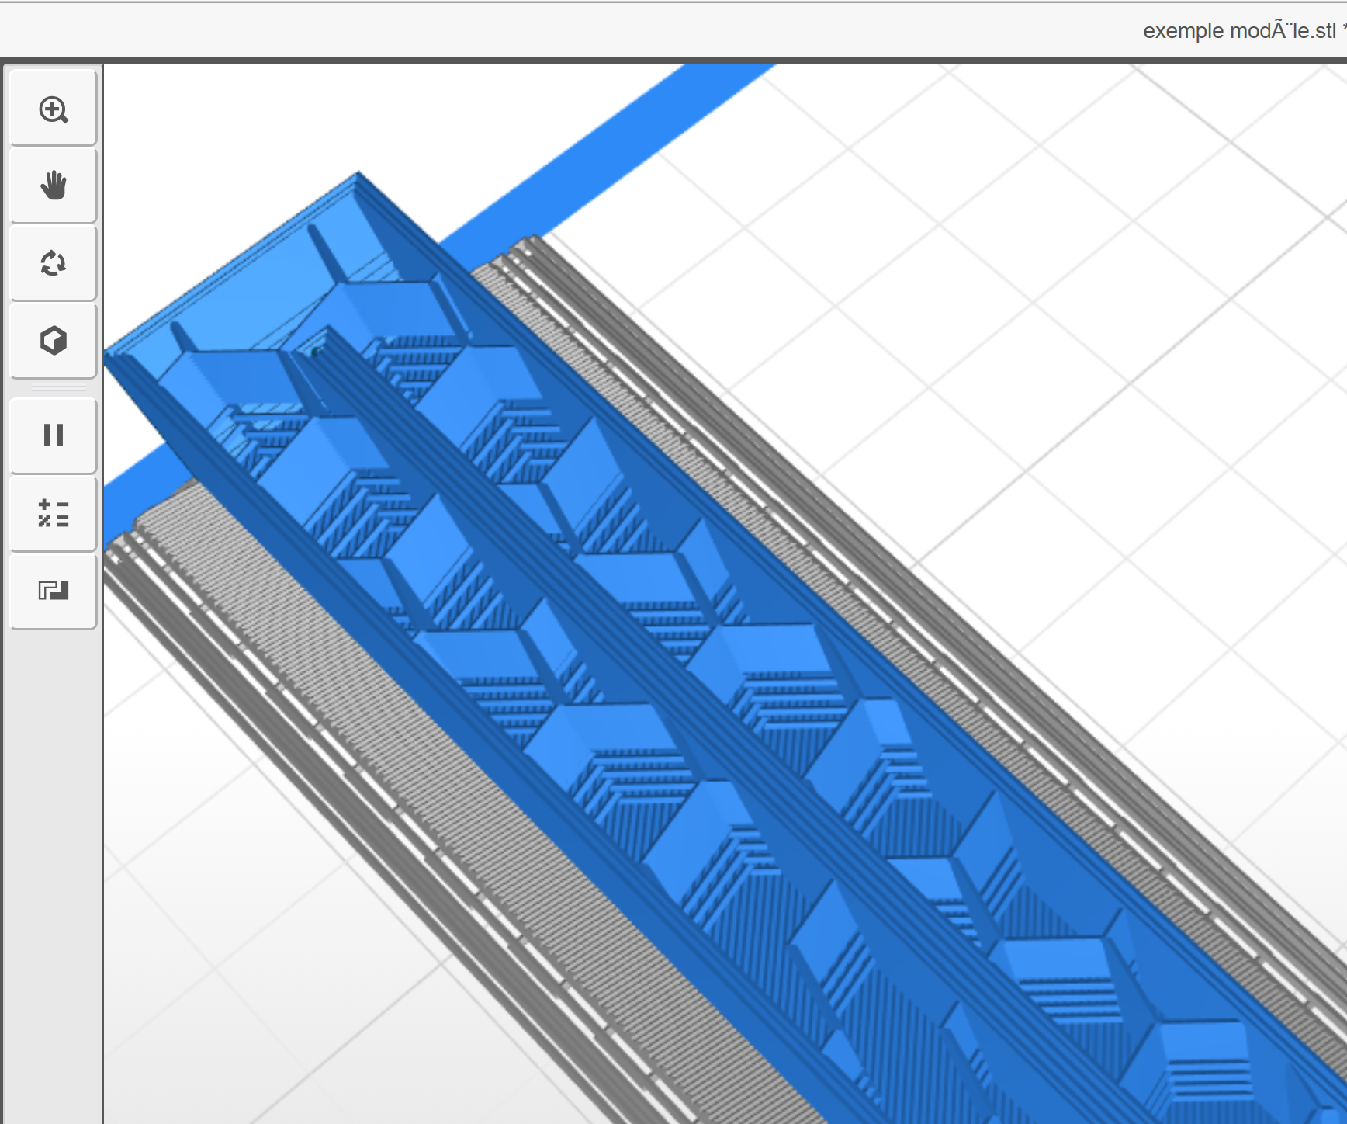Choose the rotate view tool
Screen dimensions: 1347x1124
(x=53, y=263)
